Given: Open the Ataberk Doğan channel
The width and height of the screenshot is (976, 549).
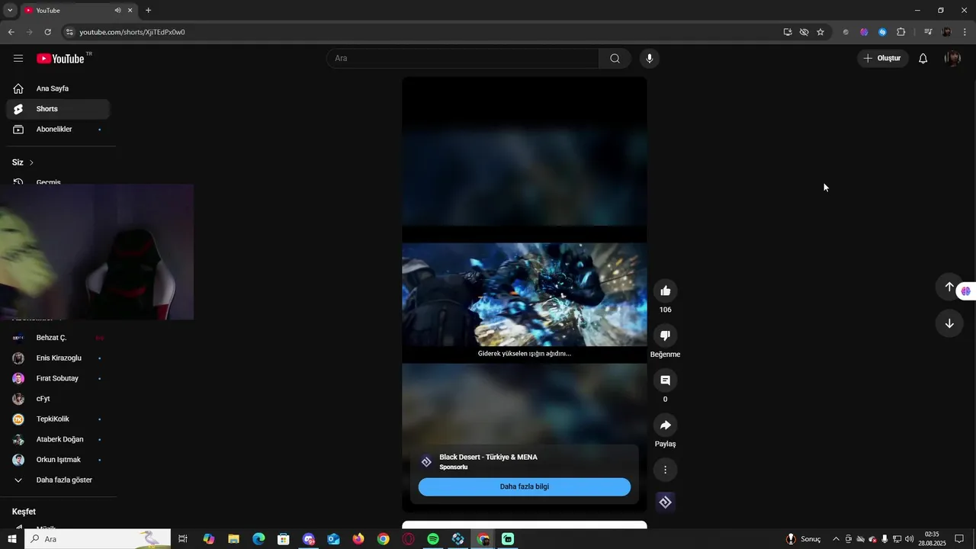Looking at the screenshot, I should click(x=58, y=439).
